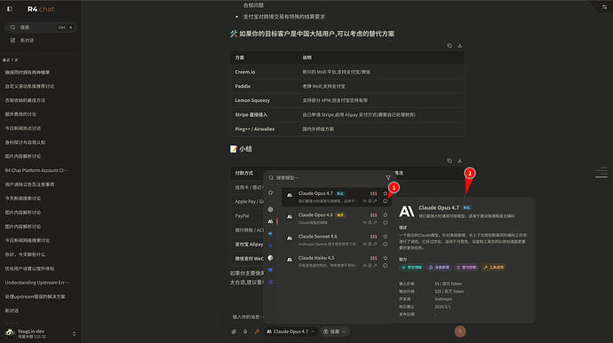Click the large Anthropic logo in details panel
Screen dimensions: 613x343
tap(407, 211)
